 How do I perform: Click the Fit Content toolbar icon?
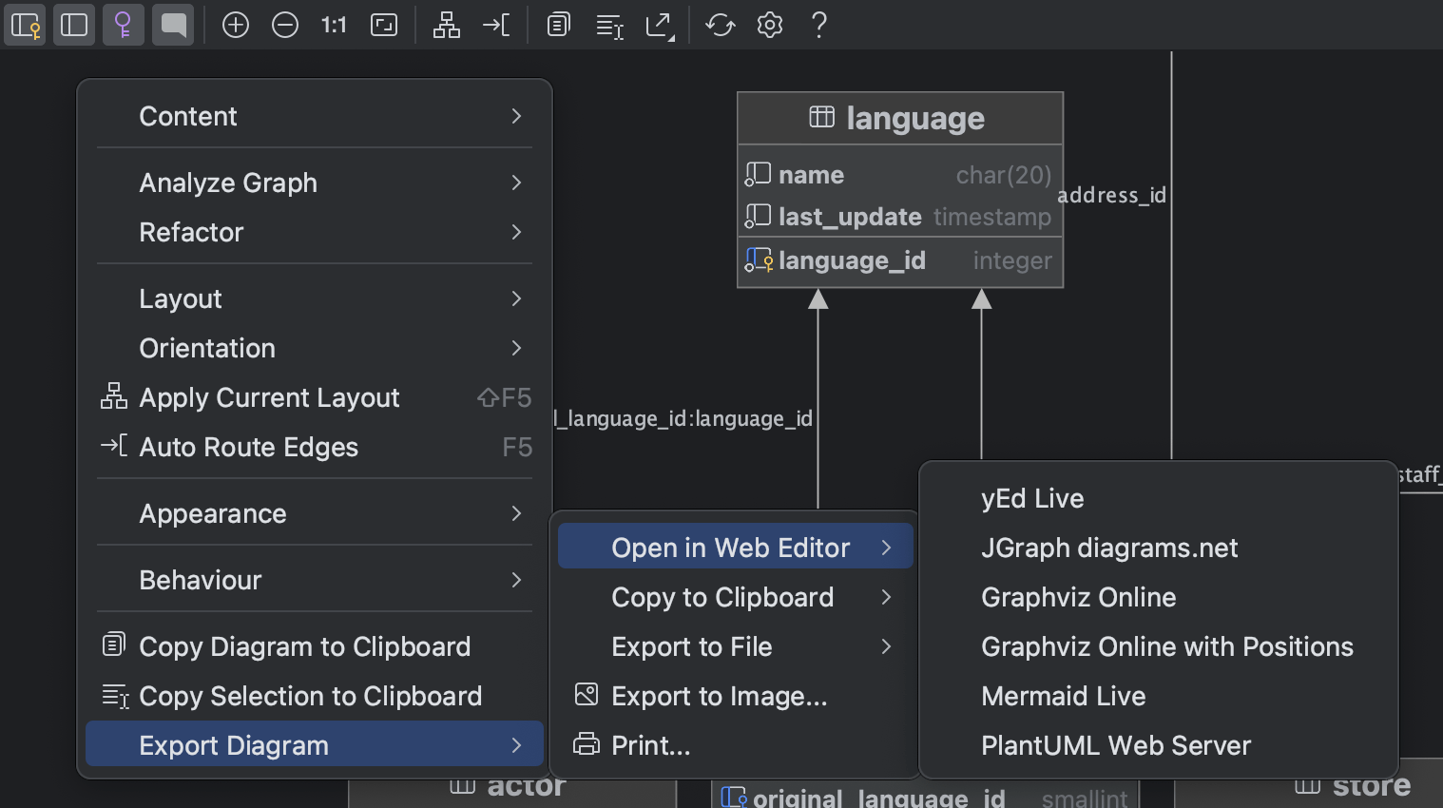(x=384, y=25)
